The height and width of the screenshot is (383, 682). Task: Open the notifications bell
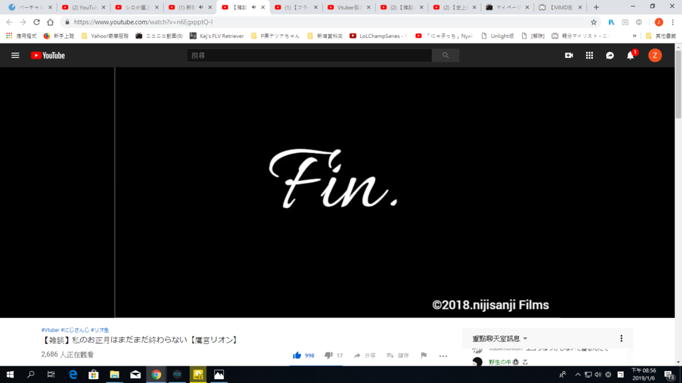click(631, 55)
